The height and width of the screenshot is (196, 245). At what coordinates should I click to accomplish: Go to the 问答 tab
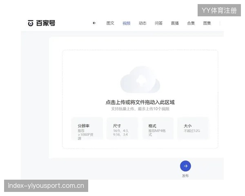pyautogui.click(x=158, y=23)
